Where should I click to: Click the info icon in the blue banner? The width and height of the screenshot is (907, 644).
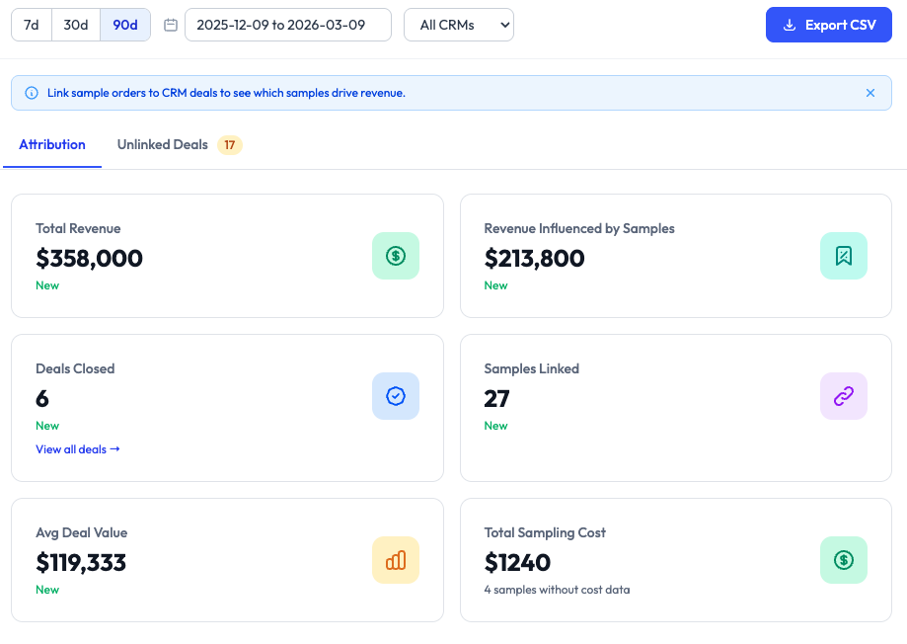coord(31,92)
